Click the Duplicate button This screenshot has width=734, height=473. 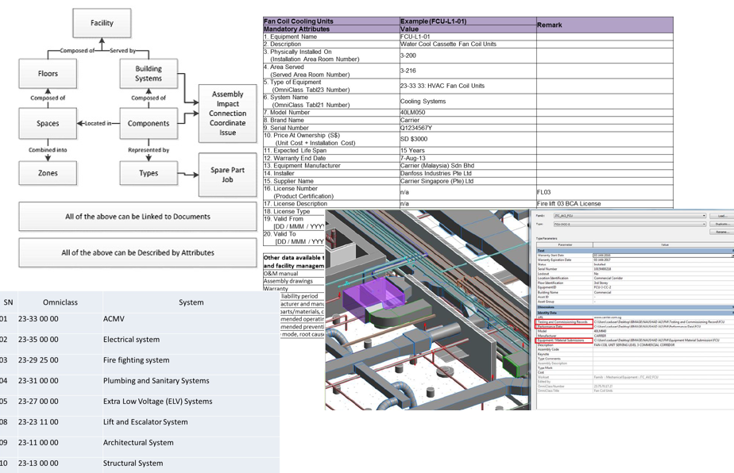721,225
